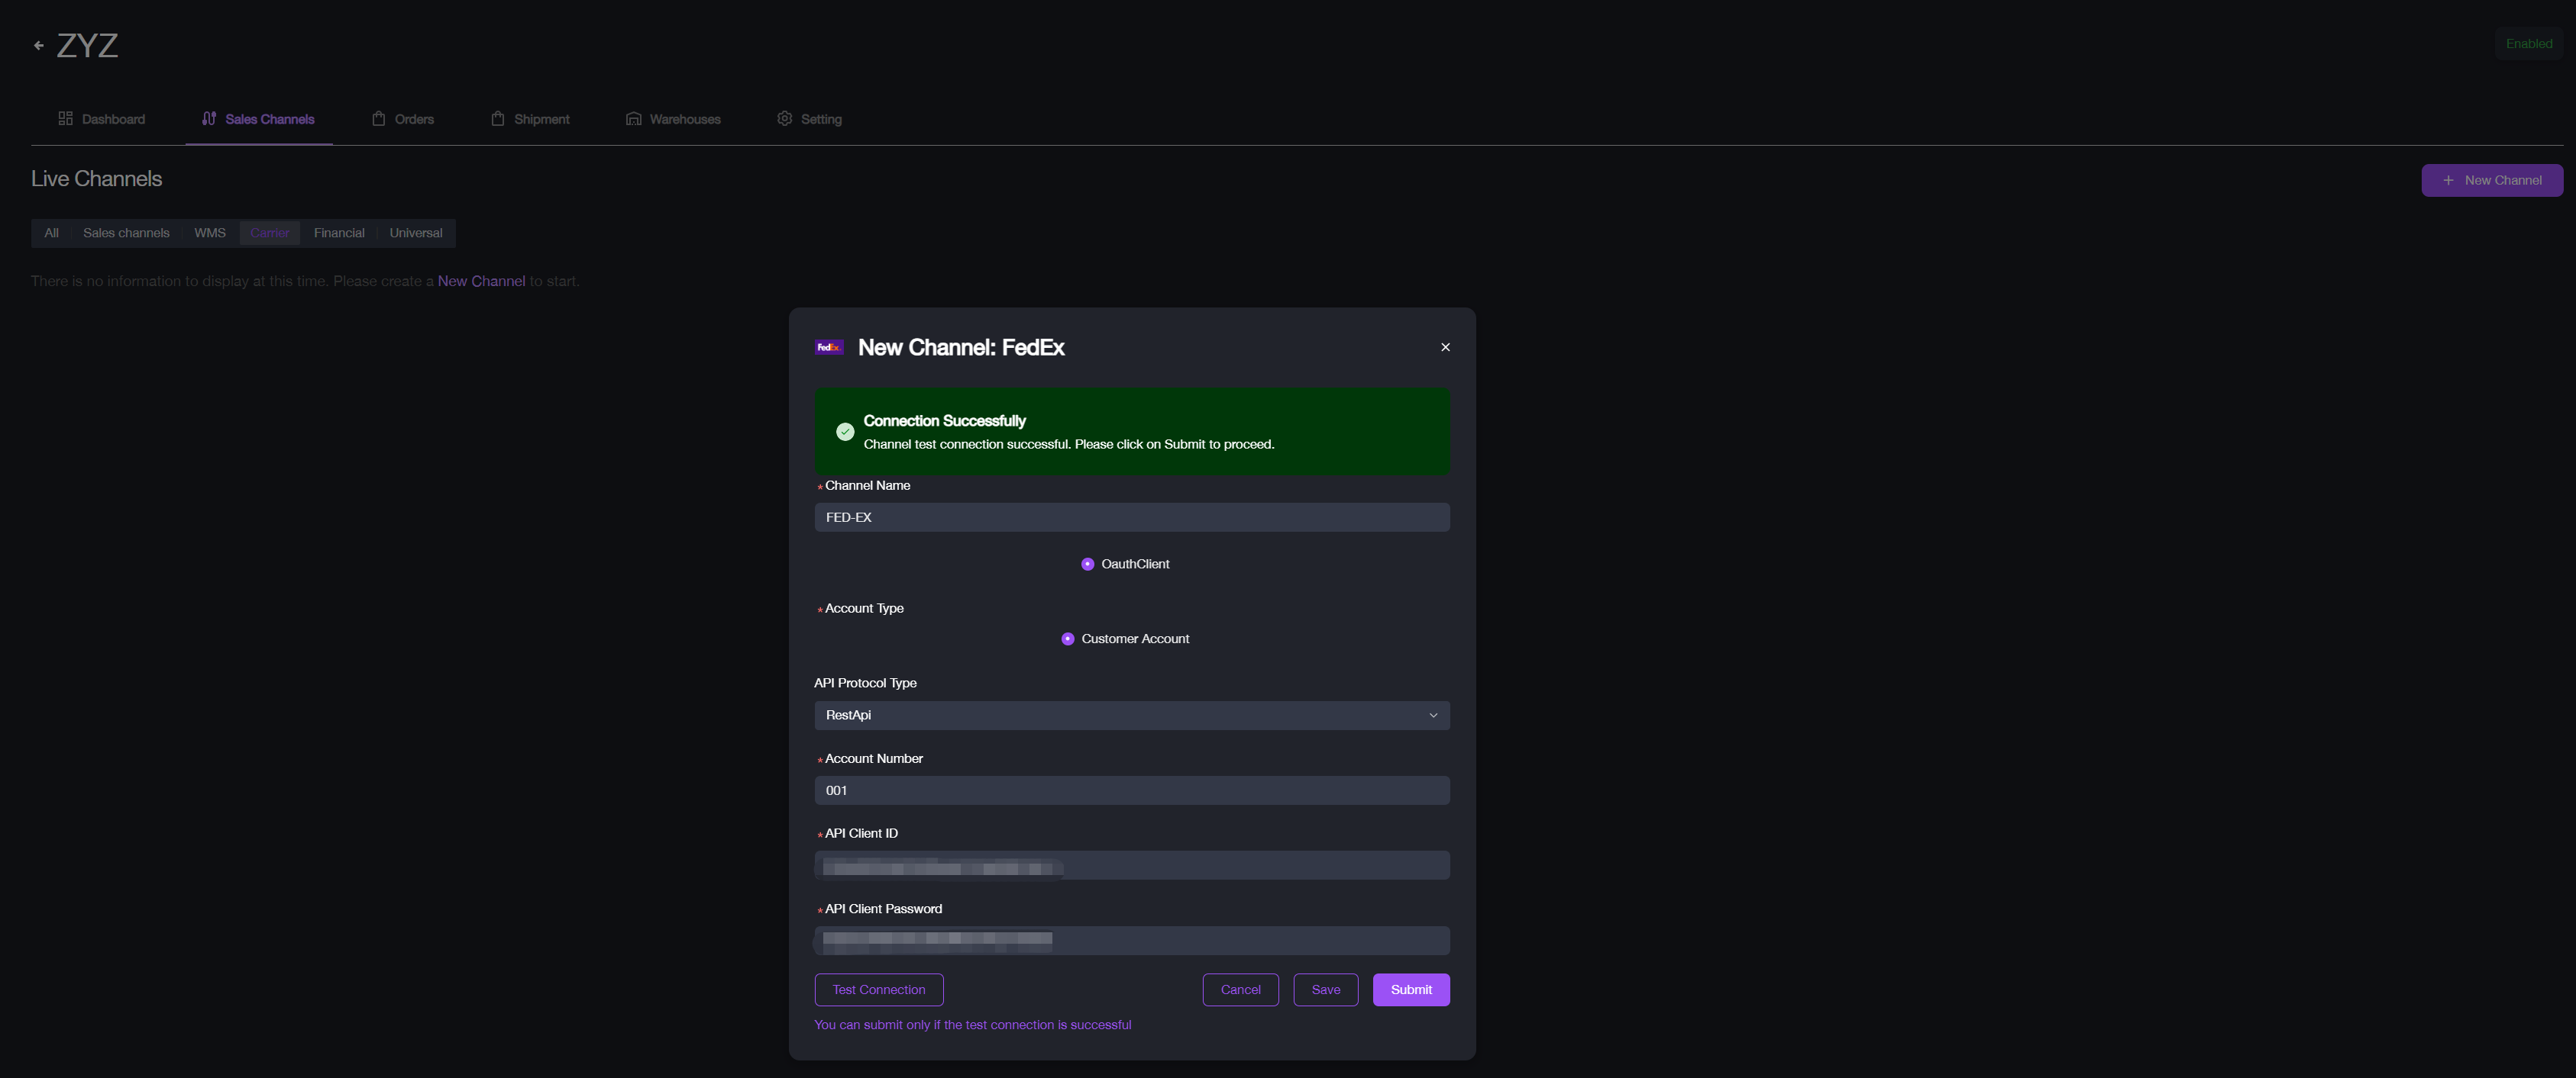This screenshot has height=1078, width=2576.
Task: Click into the Channel Name field
Action: (x=1130, y=517)
